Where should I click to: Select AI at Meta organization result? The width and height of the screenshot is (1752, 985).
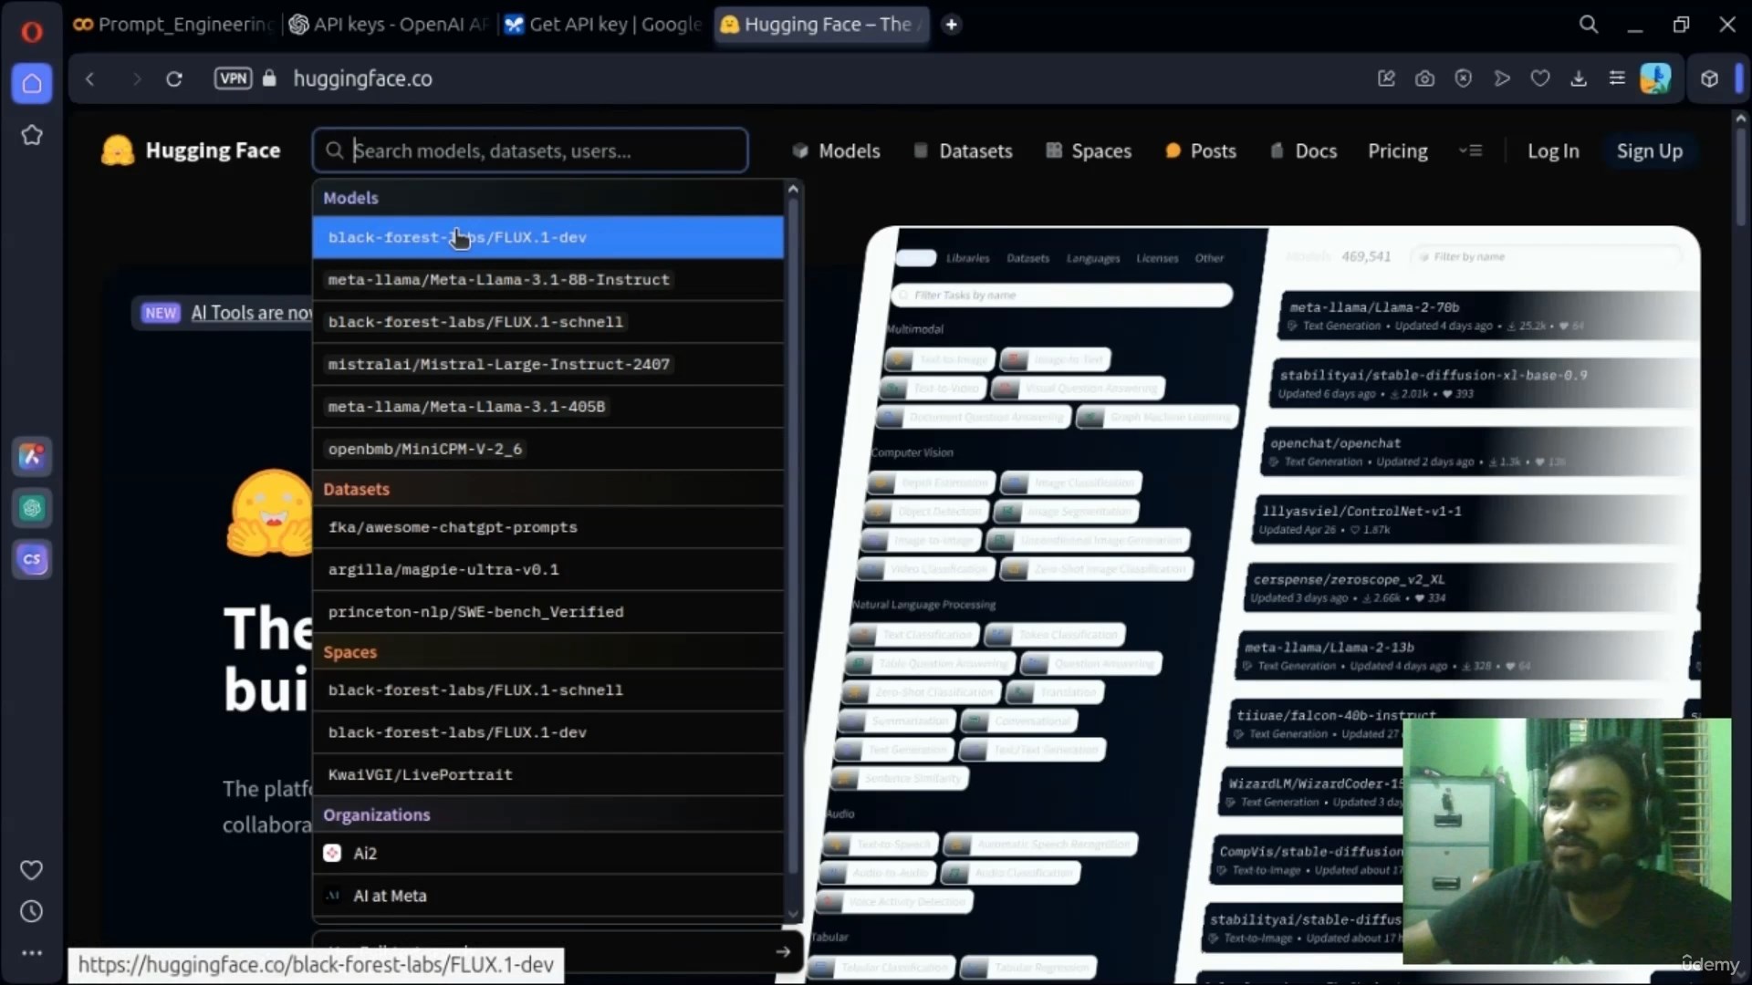point(547,896)
